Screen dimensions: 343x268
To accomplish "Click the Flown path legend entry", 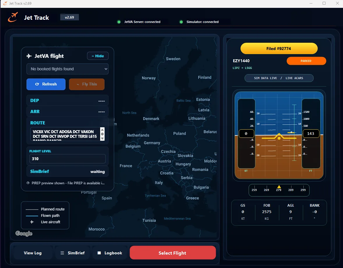I will (43, 216).
